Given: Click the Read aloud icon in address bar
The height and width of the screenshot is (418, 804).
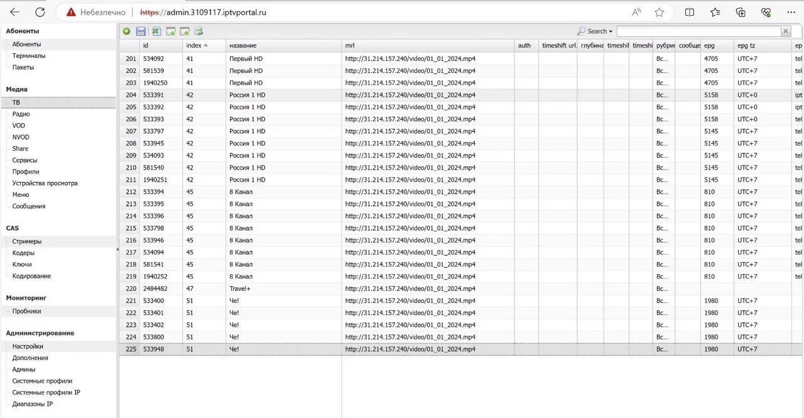Looking at the screenshot, I should click(x=636, y=12).
